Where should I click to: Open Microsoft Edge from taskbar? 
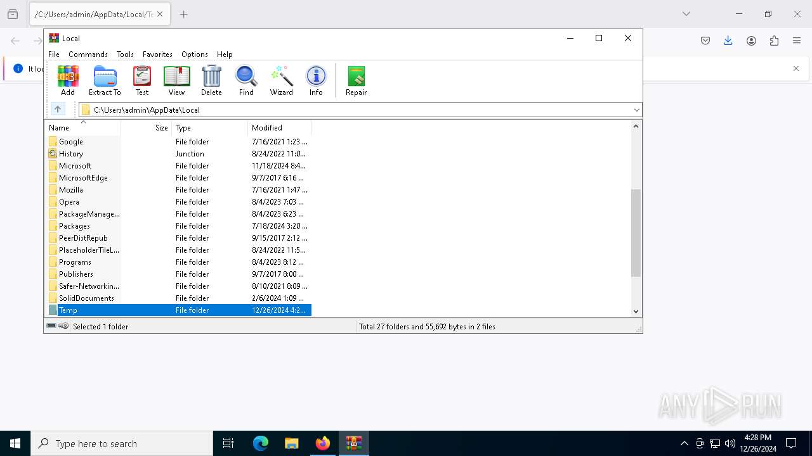point(261,443)
